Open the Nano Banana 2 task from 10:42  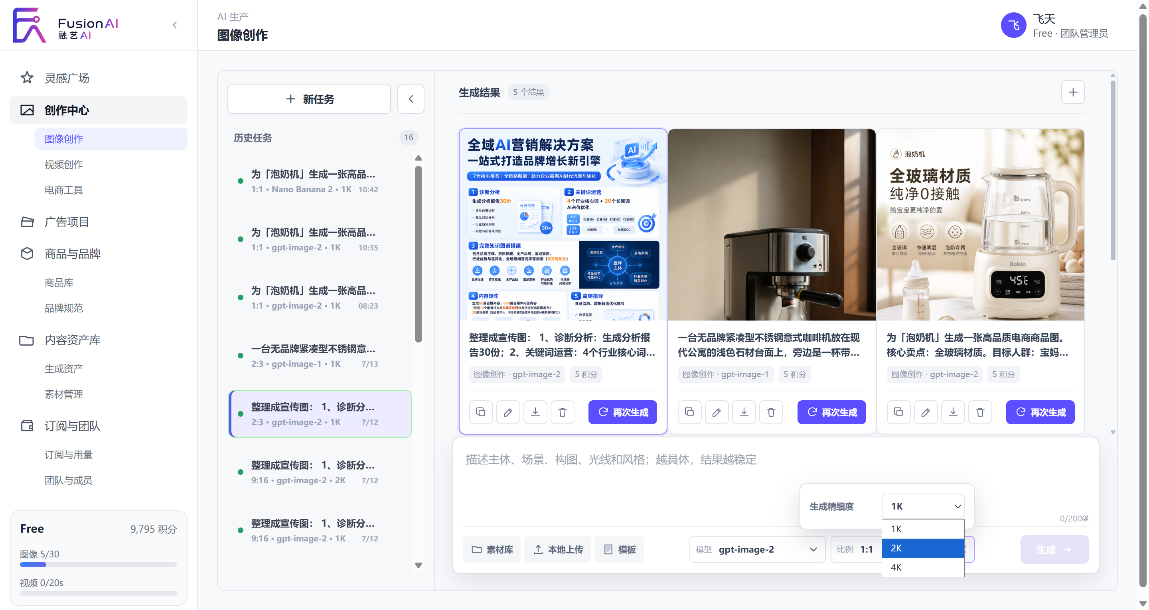point(320,181)
